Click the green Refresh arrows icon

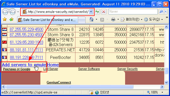pyautogui.click(x=97, y=12)
